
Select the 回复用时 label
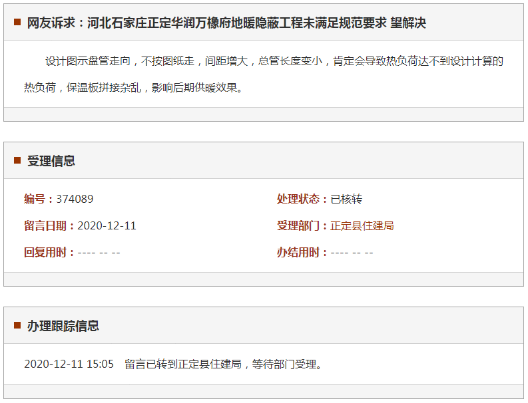point(49,252)
